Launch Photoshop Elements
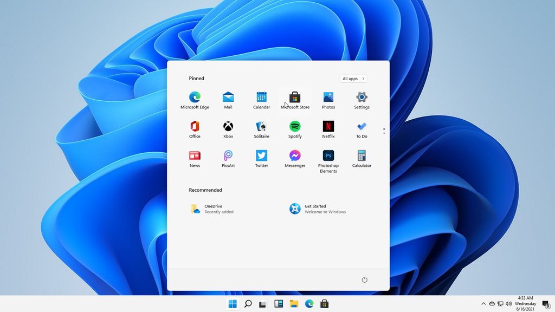This screenshot has height=312, width=555. 328,155
